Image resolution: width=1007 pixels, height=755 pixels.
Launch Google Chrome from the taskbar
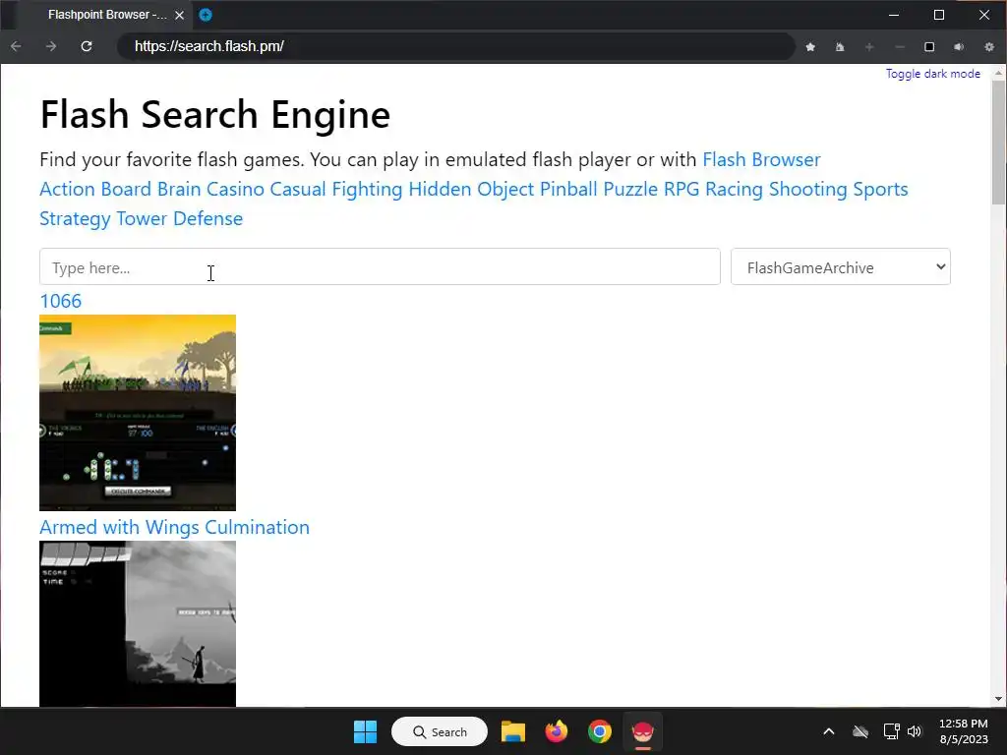pyautogui.click(x=599, y=731)
